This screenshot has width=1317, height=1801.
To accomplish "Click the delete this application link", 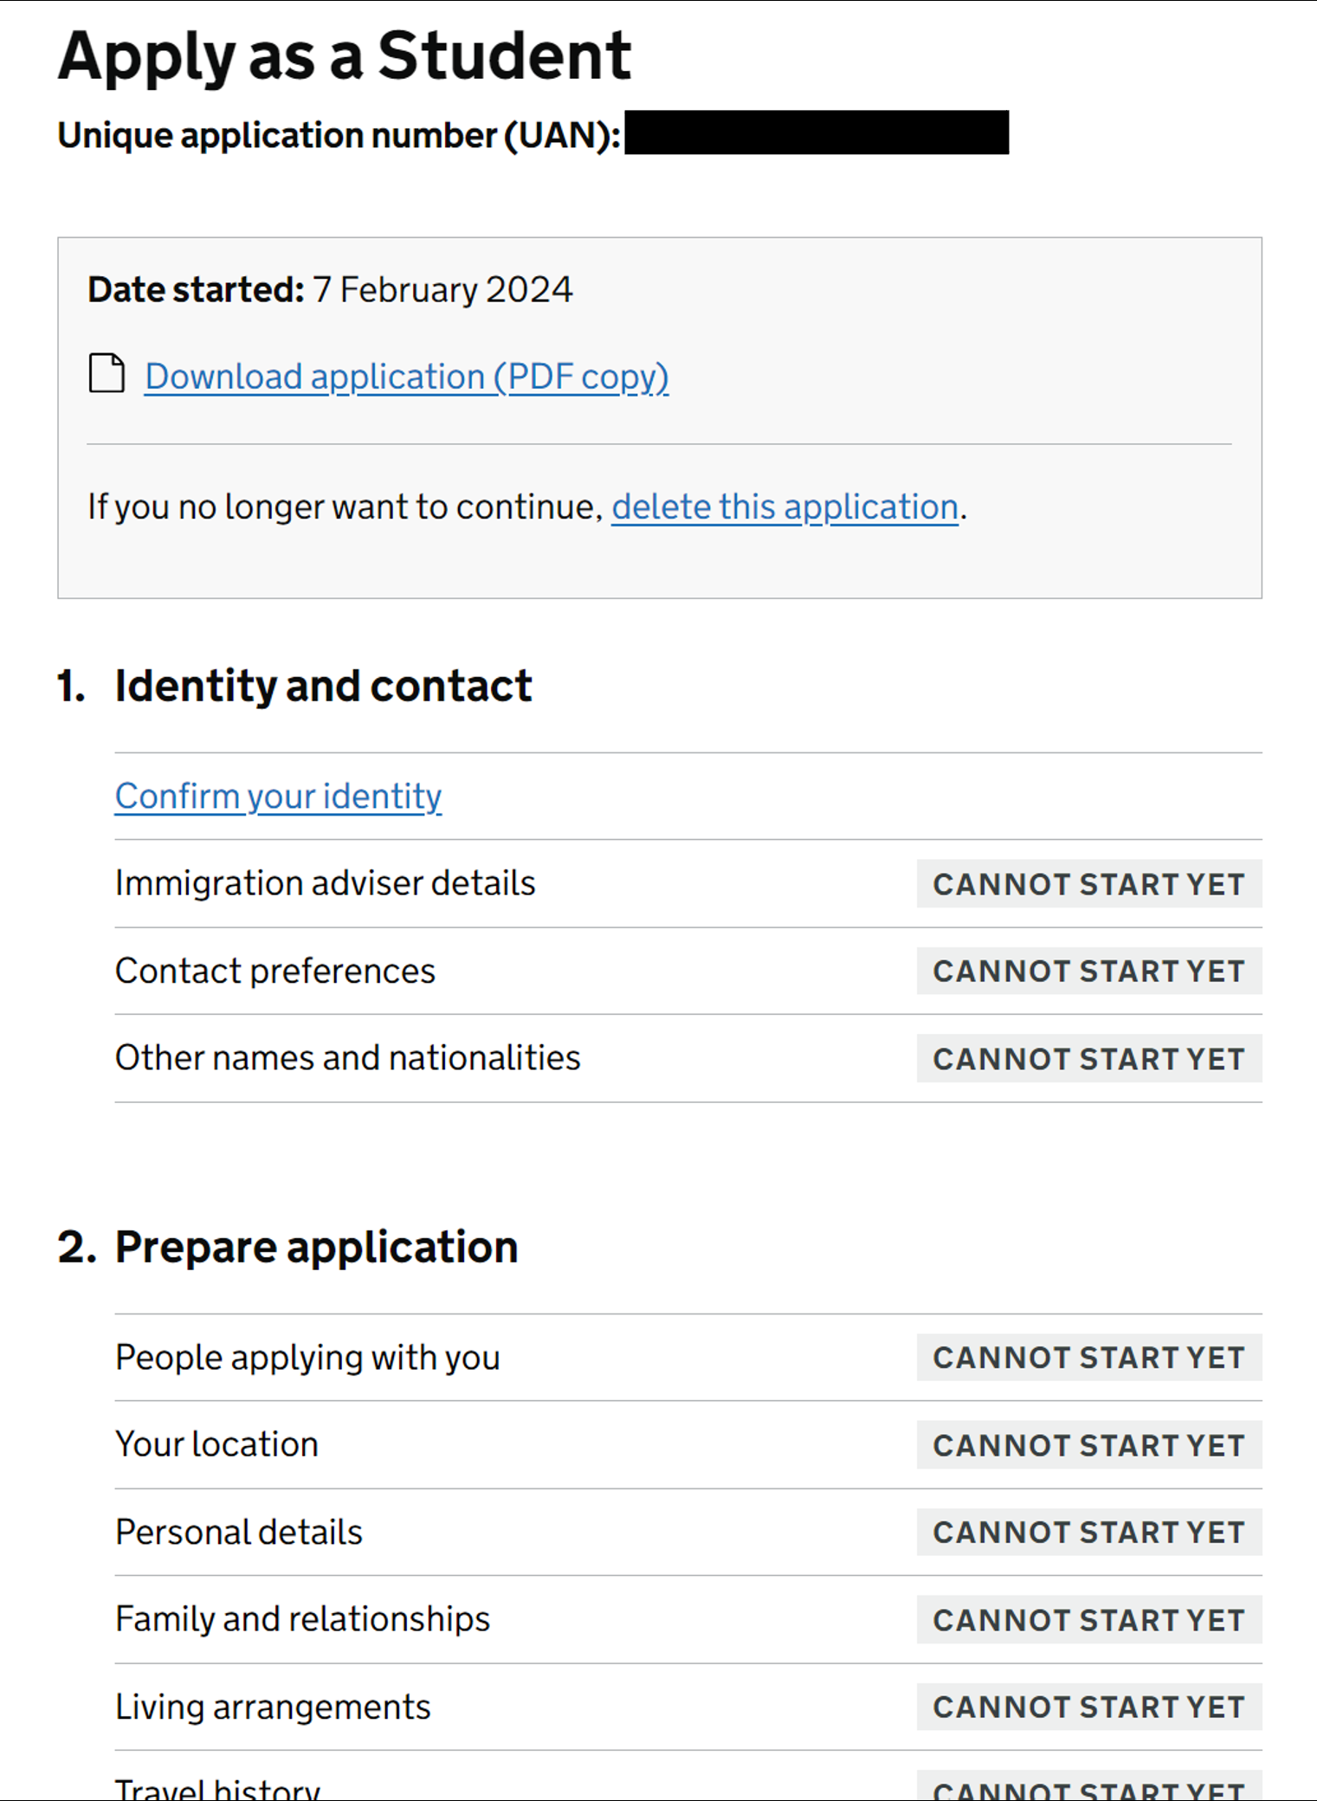I will coord(784,507).
